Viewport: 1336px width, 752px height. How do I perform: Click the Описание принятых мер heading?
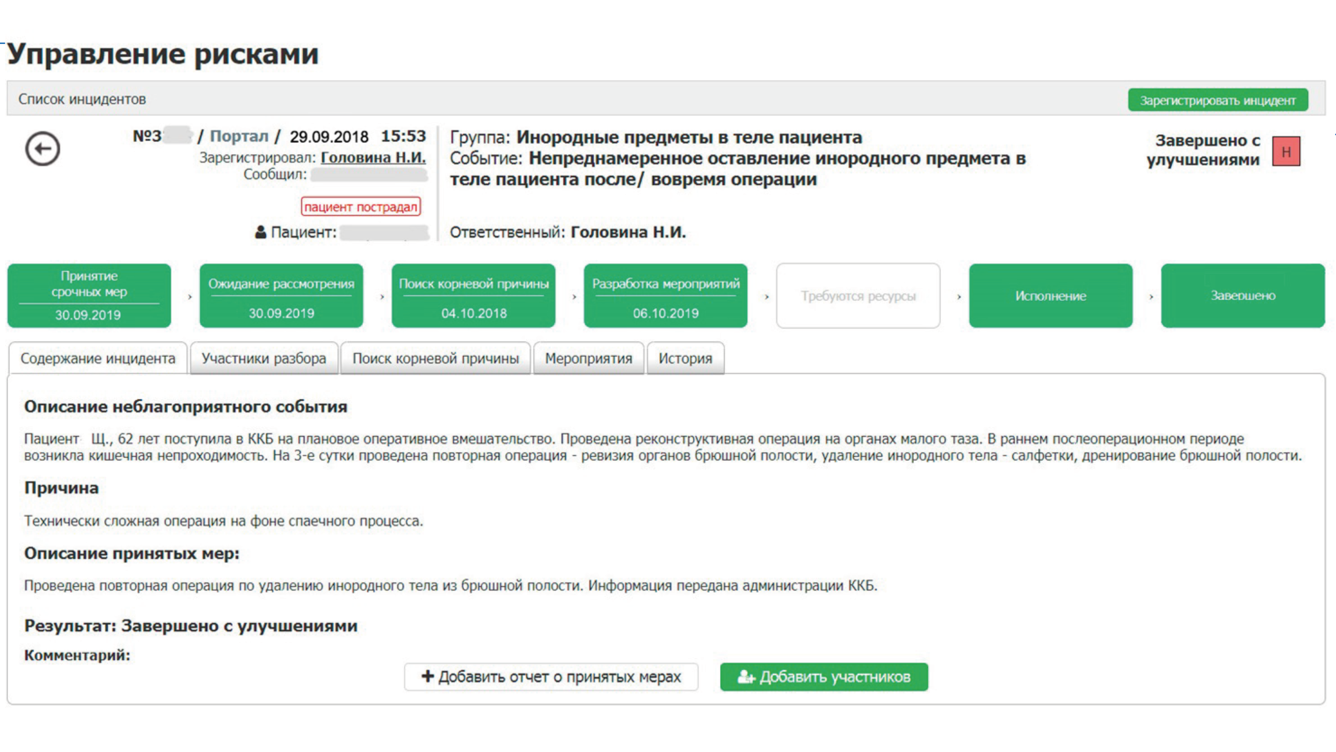[x=132, y=553]
